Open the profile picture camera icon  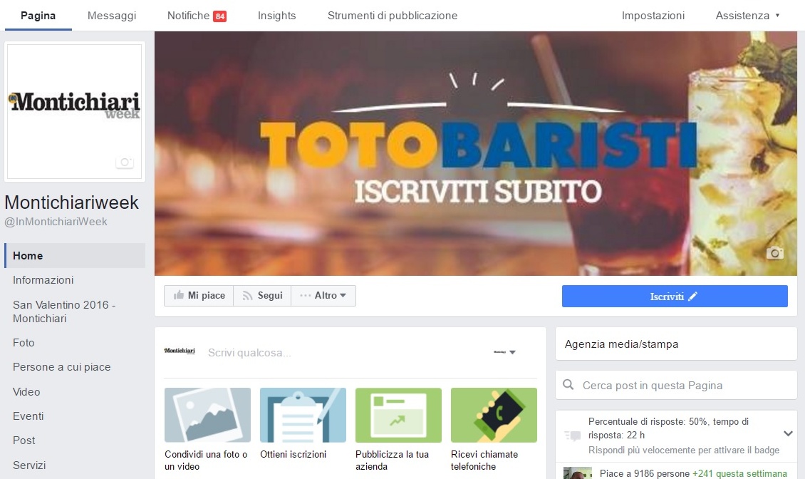(125, 162)
